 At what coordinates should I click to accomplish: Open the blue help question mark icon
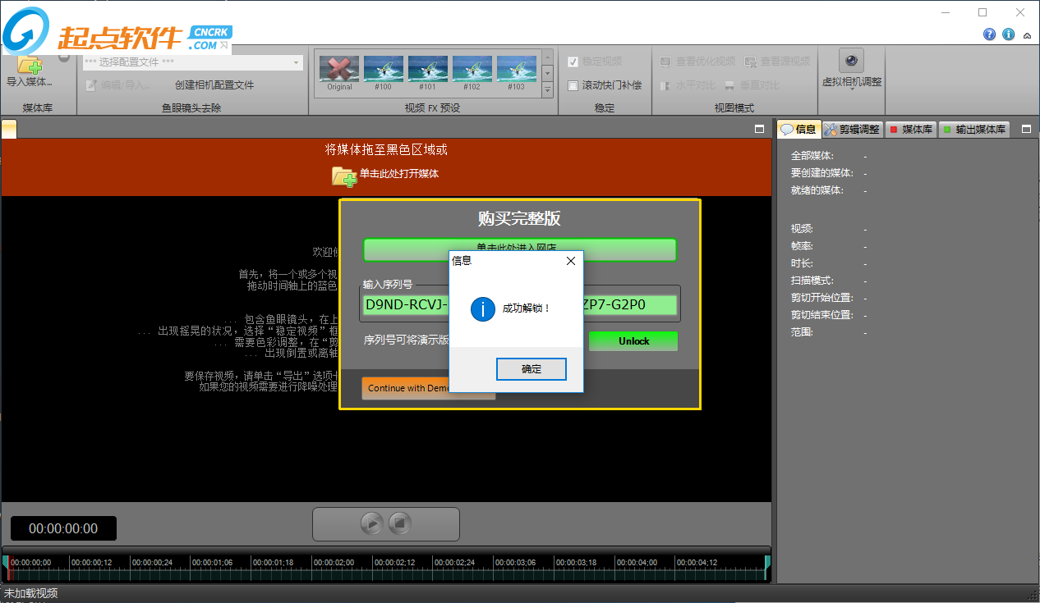click(x=990, y=34)
